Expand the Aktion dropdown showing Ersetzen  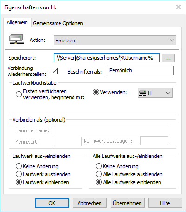tap(115, 41)
